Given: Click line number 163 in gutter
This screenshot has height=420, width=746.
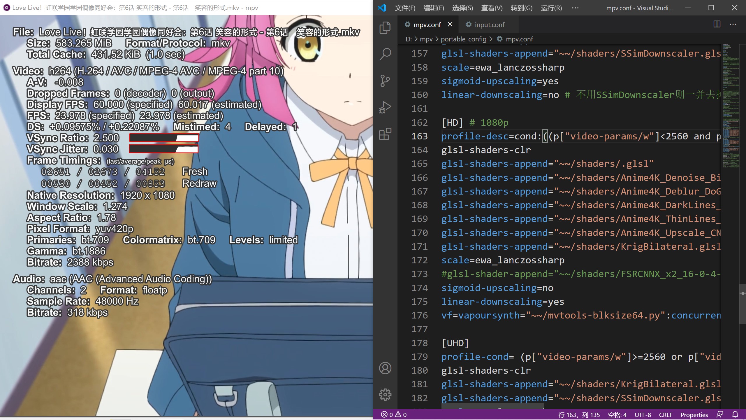Looking at the screenshot, I should [x=419, y=136].
